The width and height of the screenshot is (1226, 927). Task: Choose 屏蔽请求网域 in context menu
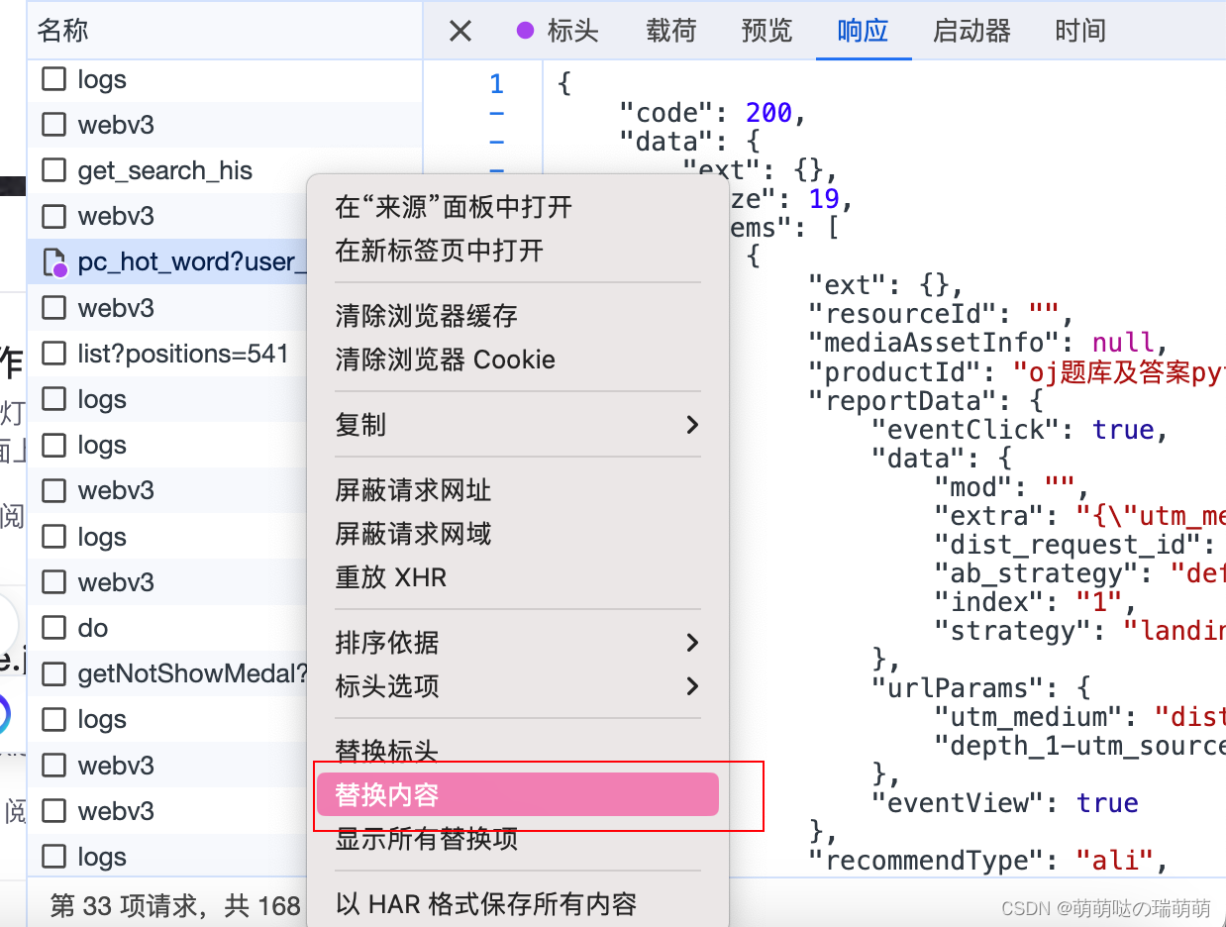(517, 534)
